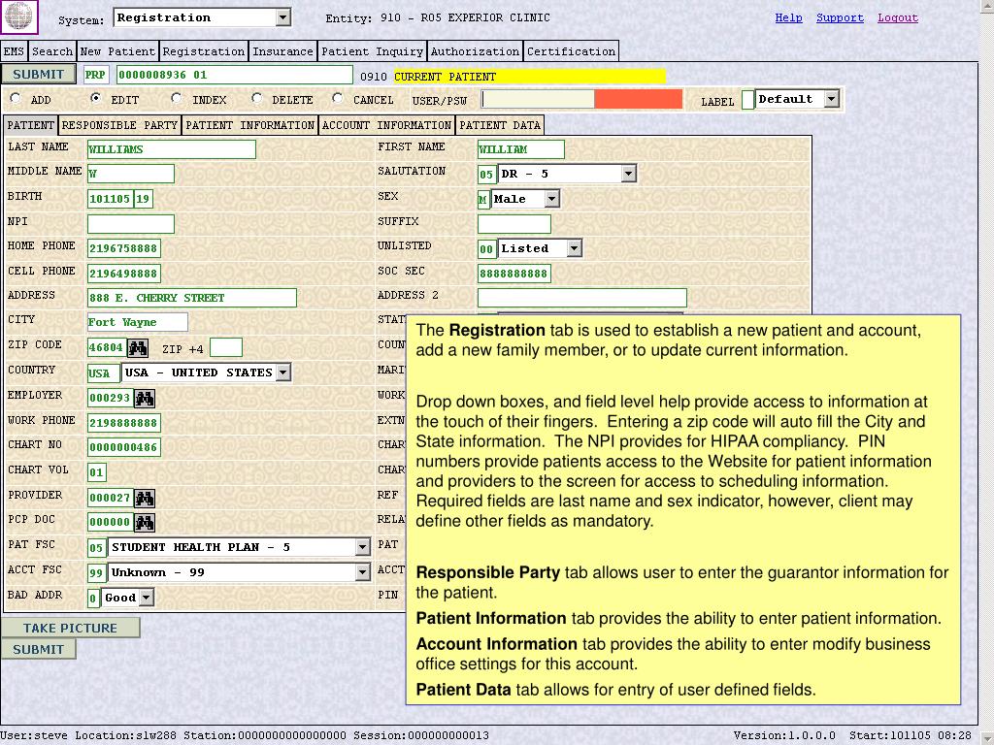Viewport: 994px width, 745px height.
Task: Click the WORK PHONE field
Action: (123, 423)
